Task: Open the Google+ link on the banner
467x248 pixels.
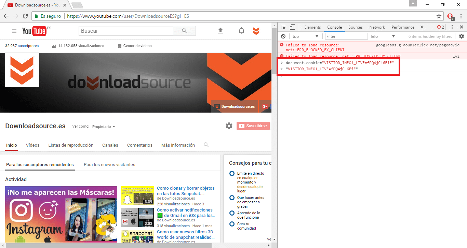Action: tap(265, 106)
